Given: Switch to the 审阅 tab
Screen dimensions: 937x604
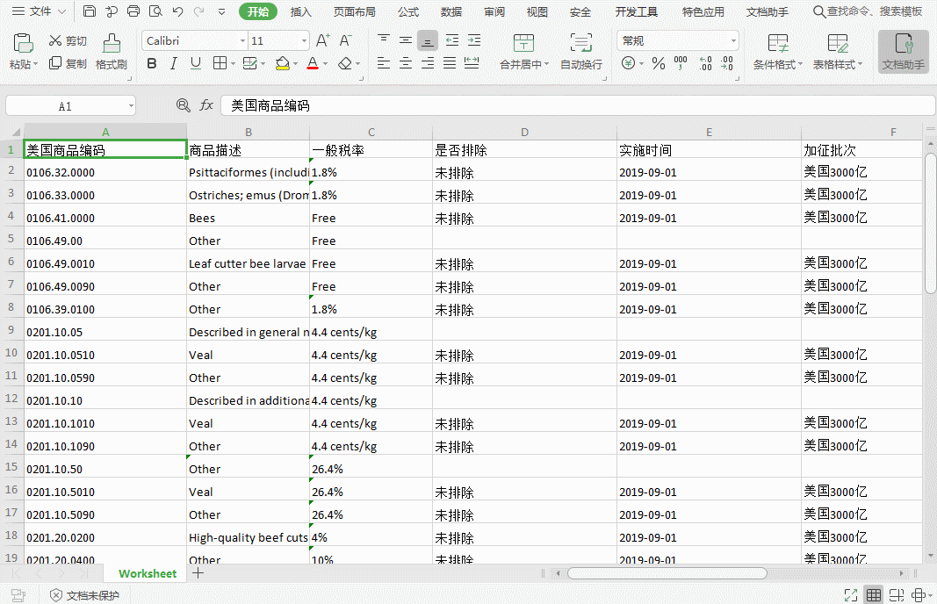Looking at the screenshot, I should click(494, 12).
